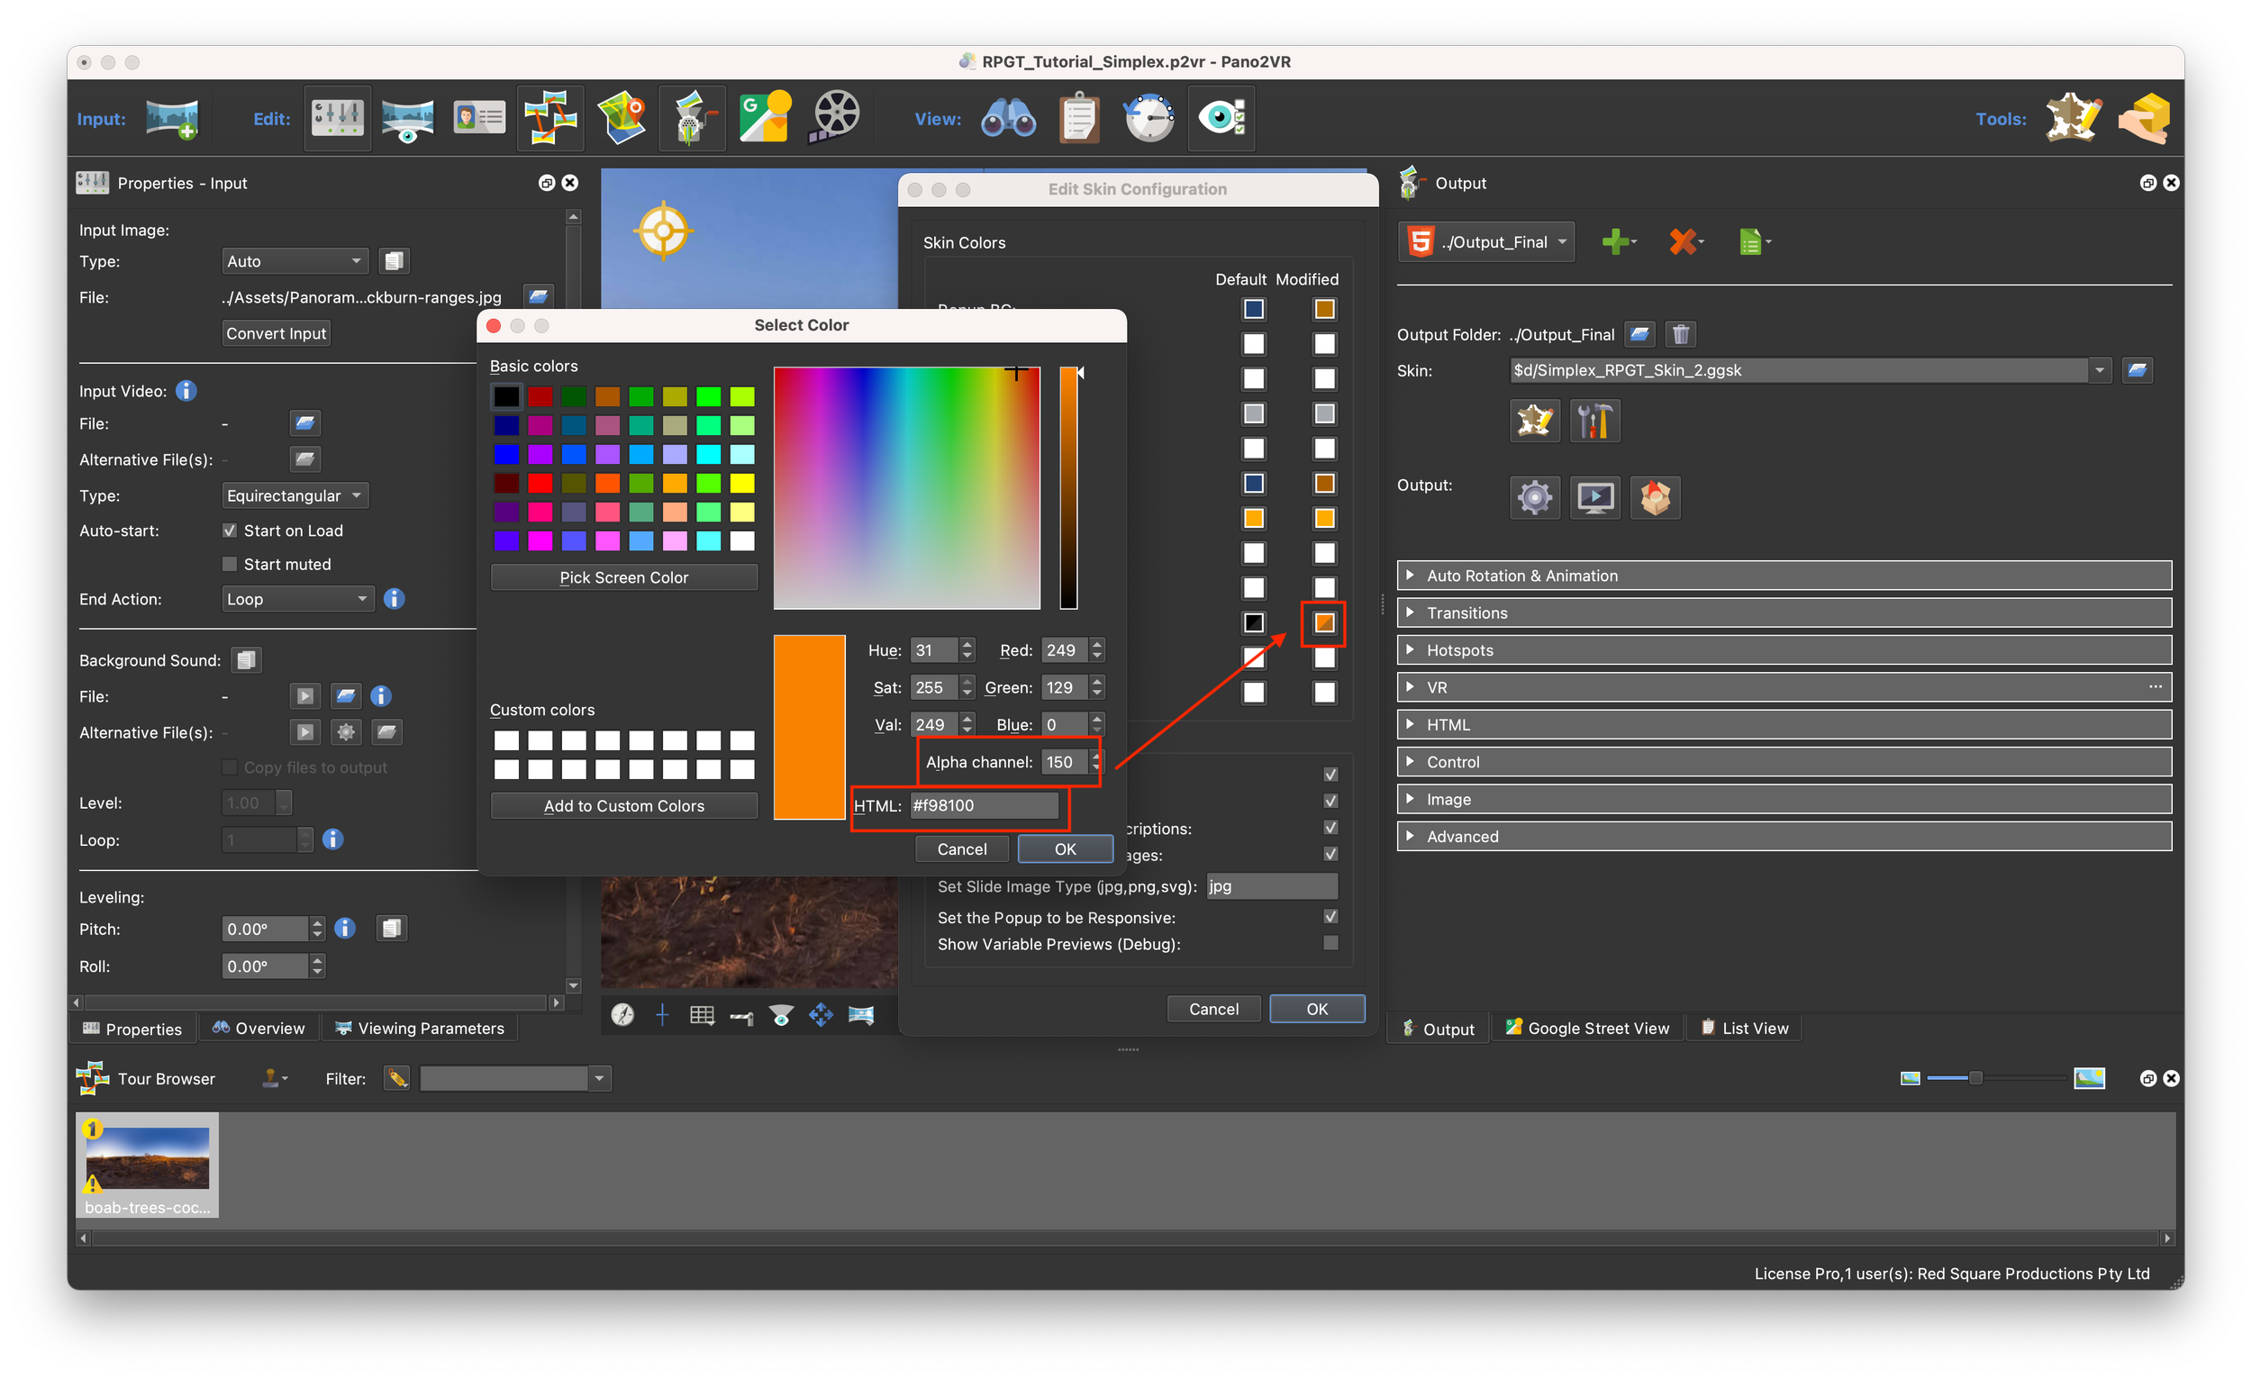Screen dimensions: 2252x1379
Task: Open the Tour Map tool icon
Action: pos(622,118)
